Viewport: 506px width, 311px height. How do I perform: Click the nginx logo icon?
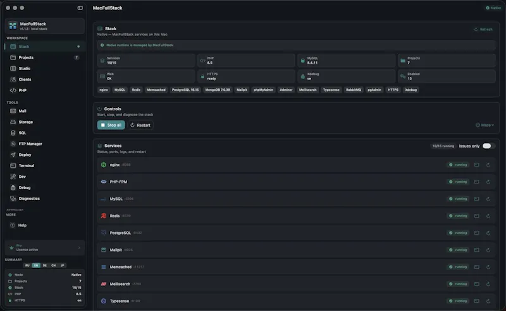pyautogui.click(x=104, y=165)
